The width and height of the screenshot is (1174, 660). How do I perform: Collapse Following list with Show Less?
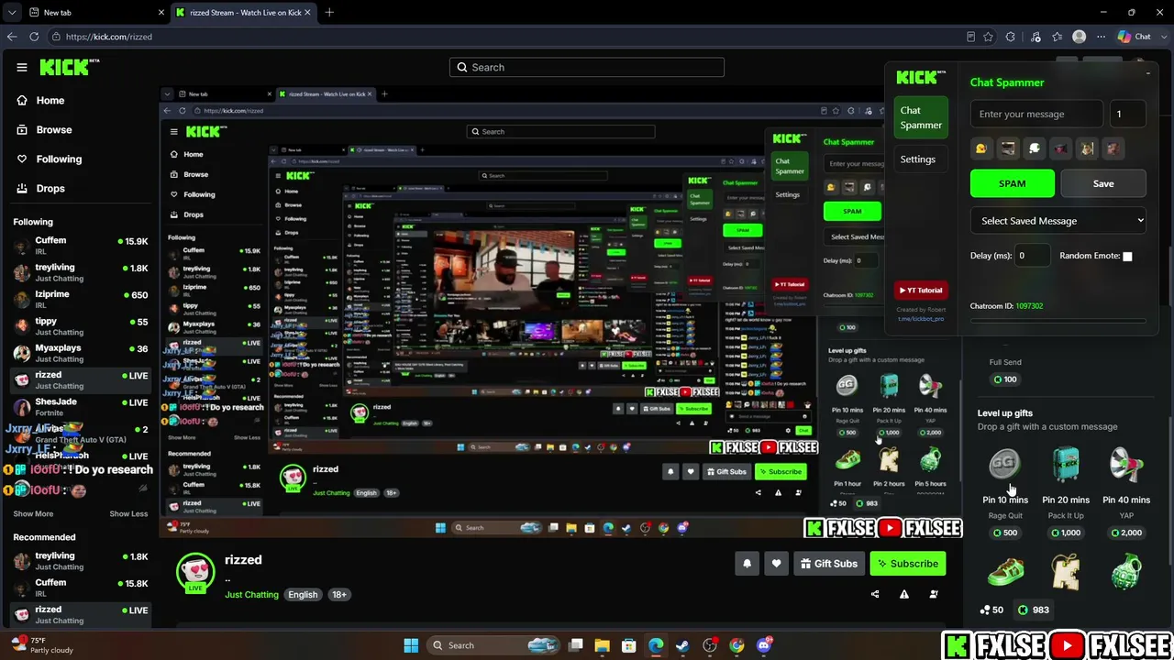(128, 514)
